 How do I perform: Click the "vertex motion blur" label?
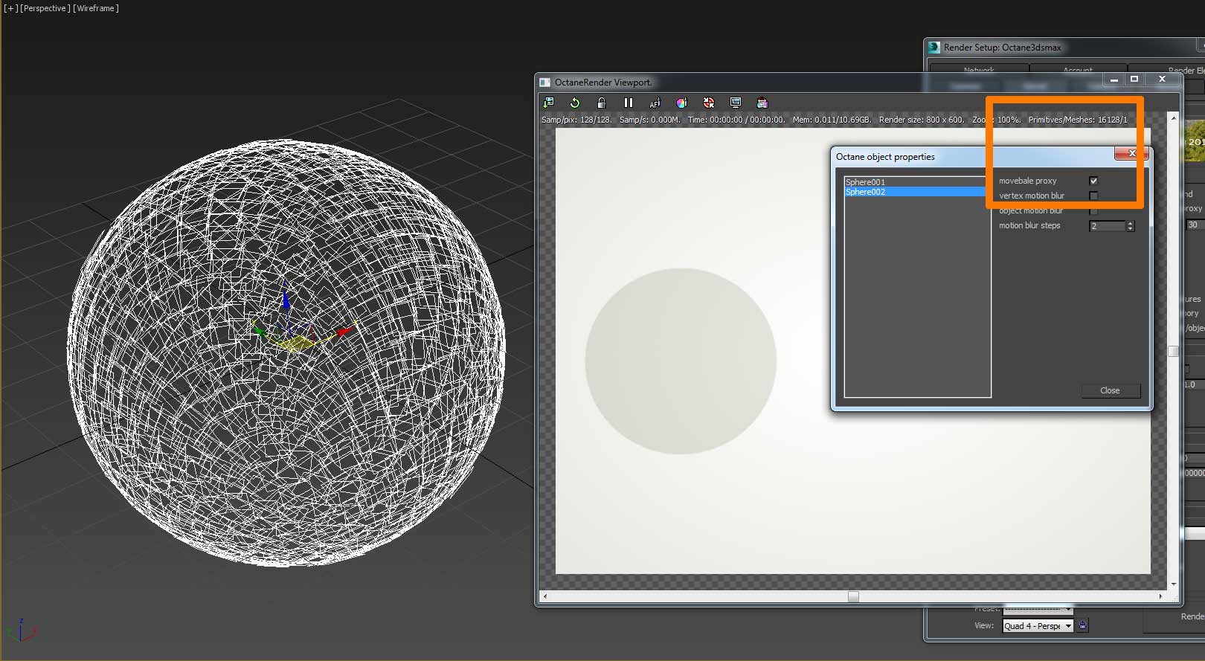pos(1032,196)
